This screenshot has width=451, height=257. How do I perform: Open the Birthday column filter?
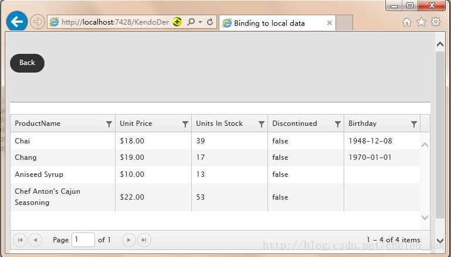tap(414, 124)
